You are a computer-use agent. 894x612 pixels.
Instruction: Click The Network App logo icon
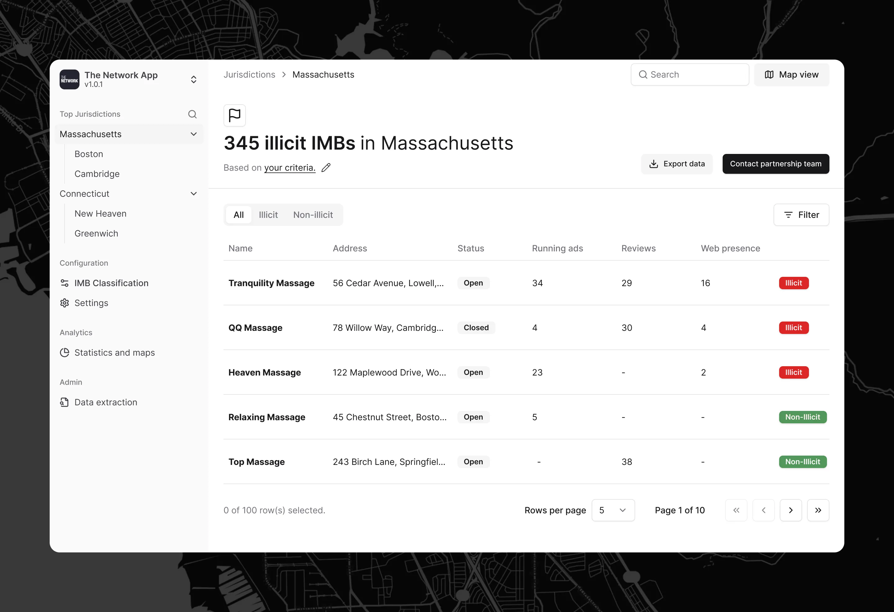69,79
